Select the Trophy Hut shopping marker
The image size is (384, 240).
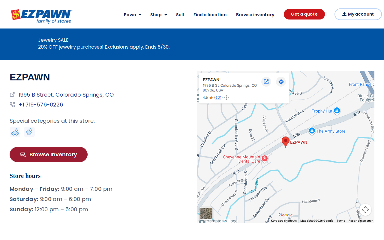pyautogui.click(x=337, y=111)
